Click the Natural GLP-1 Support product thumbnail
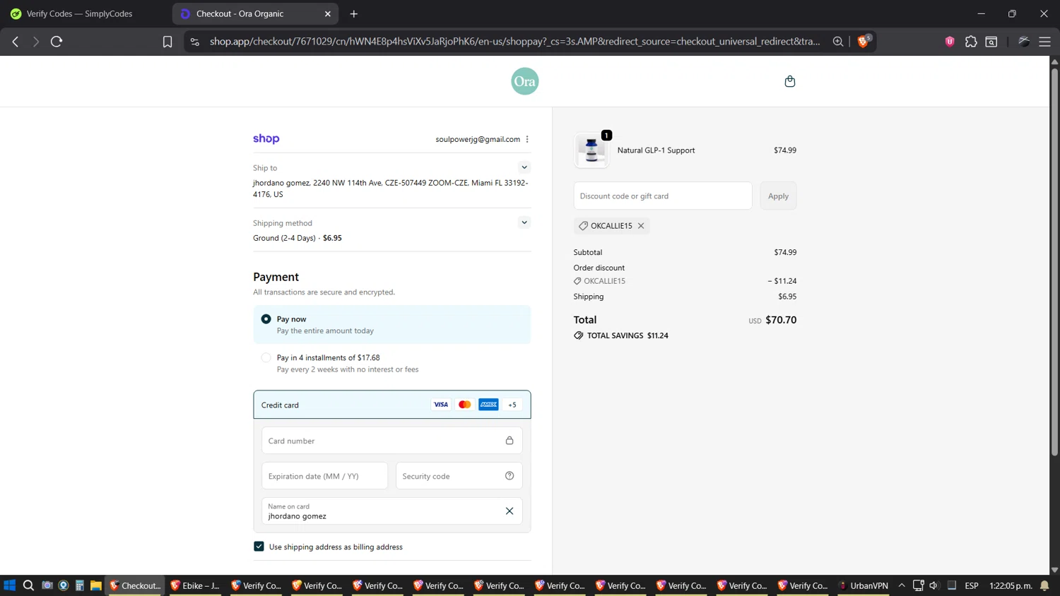 [591, 150]
